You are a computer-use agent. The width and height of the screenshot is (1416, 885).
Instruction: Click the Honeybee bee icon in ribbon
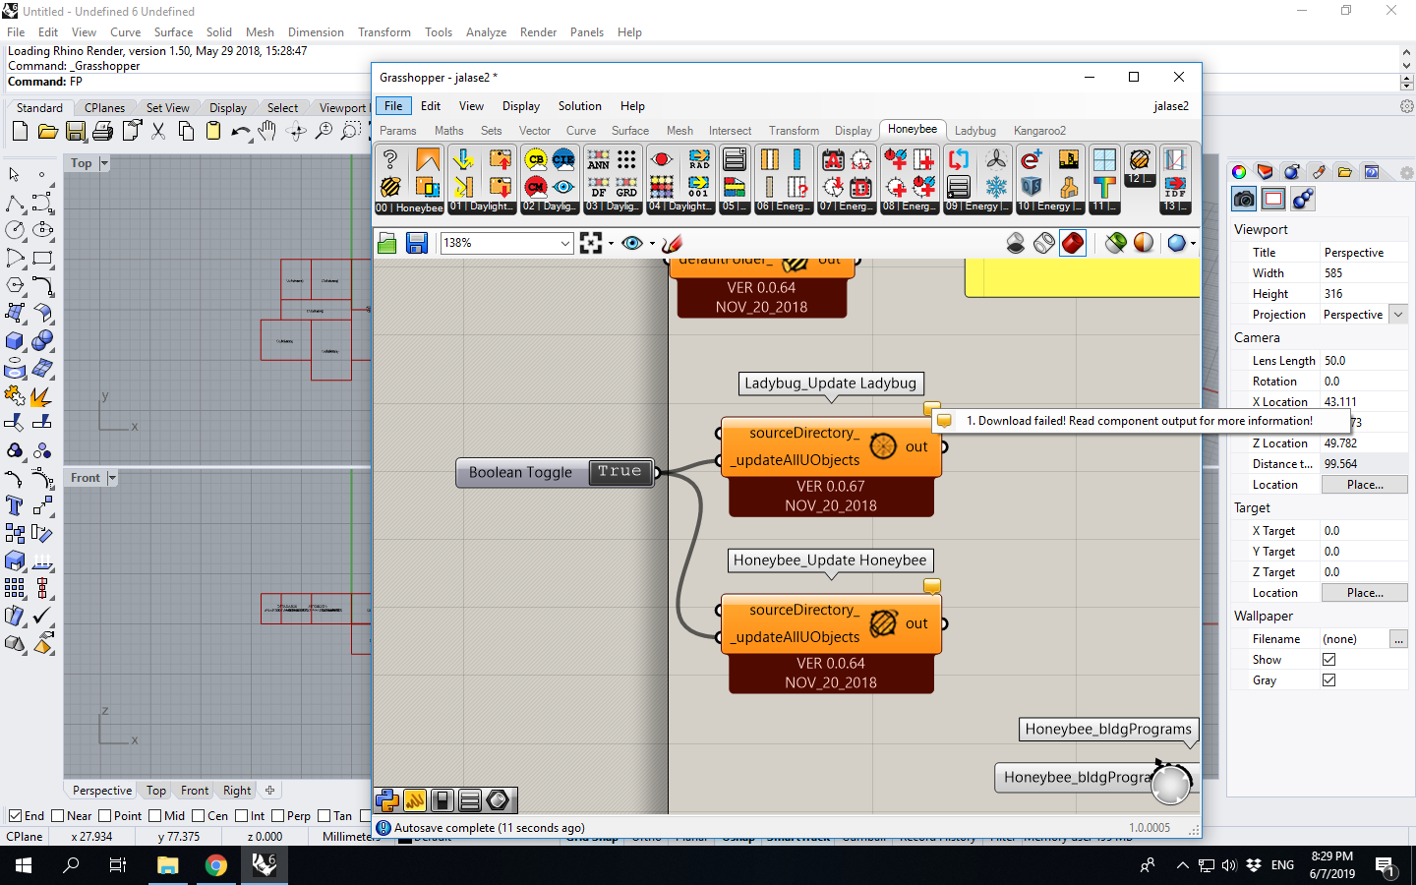390,187
